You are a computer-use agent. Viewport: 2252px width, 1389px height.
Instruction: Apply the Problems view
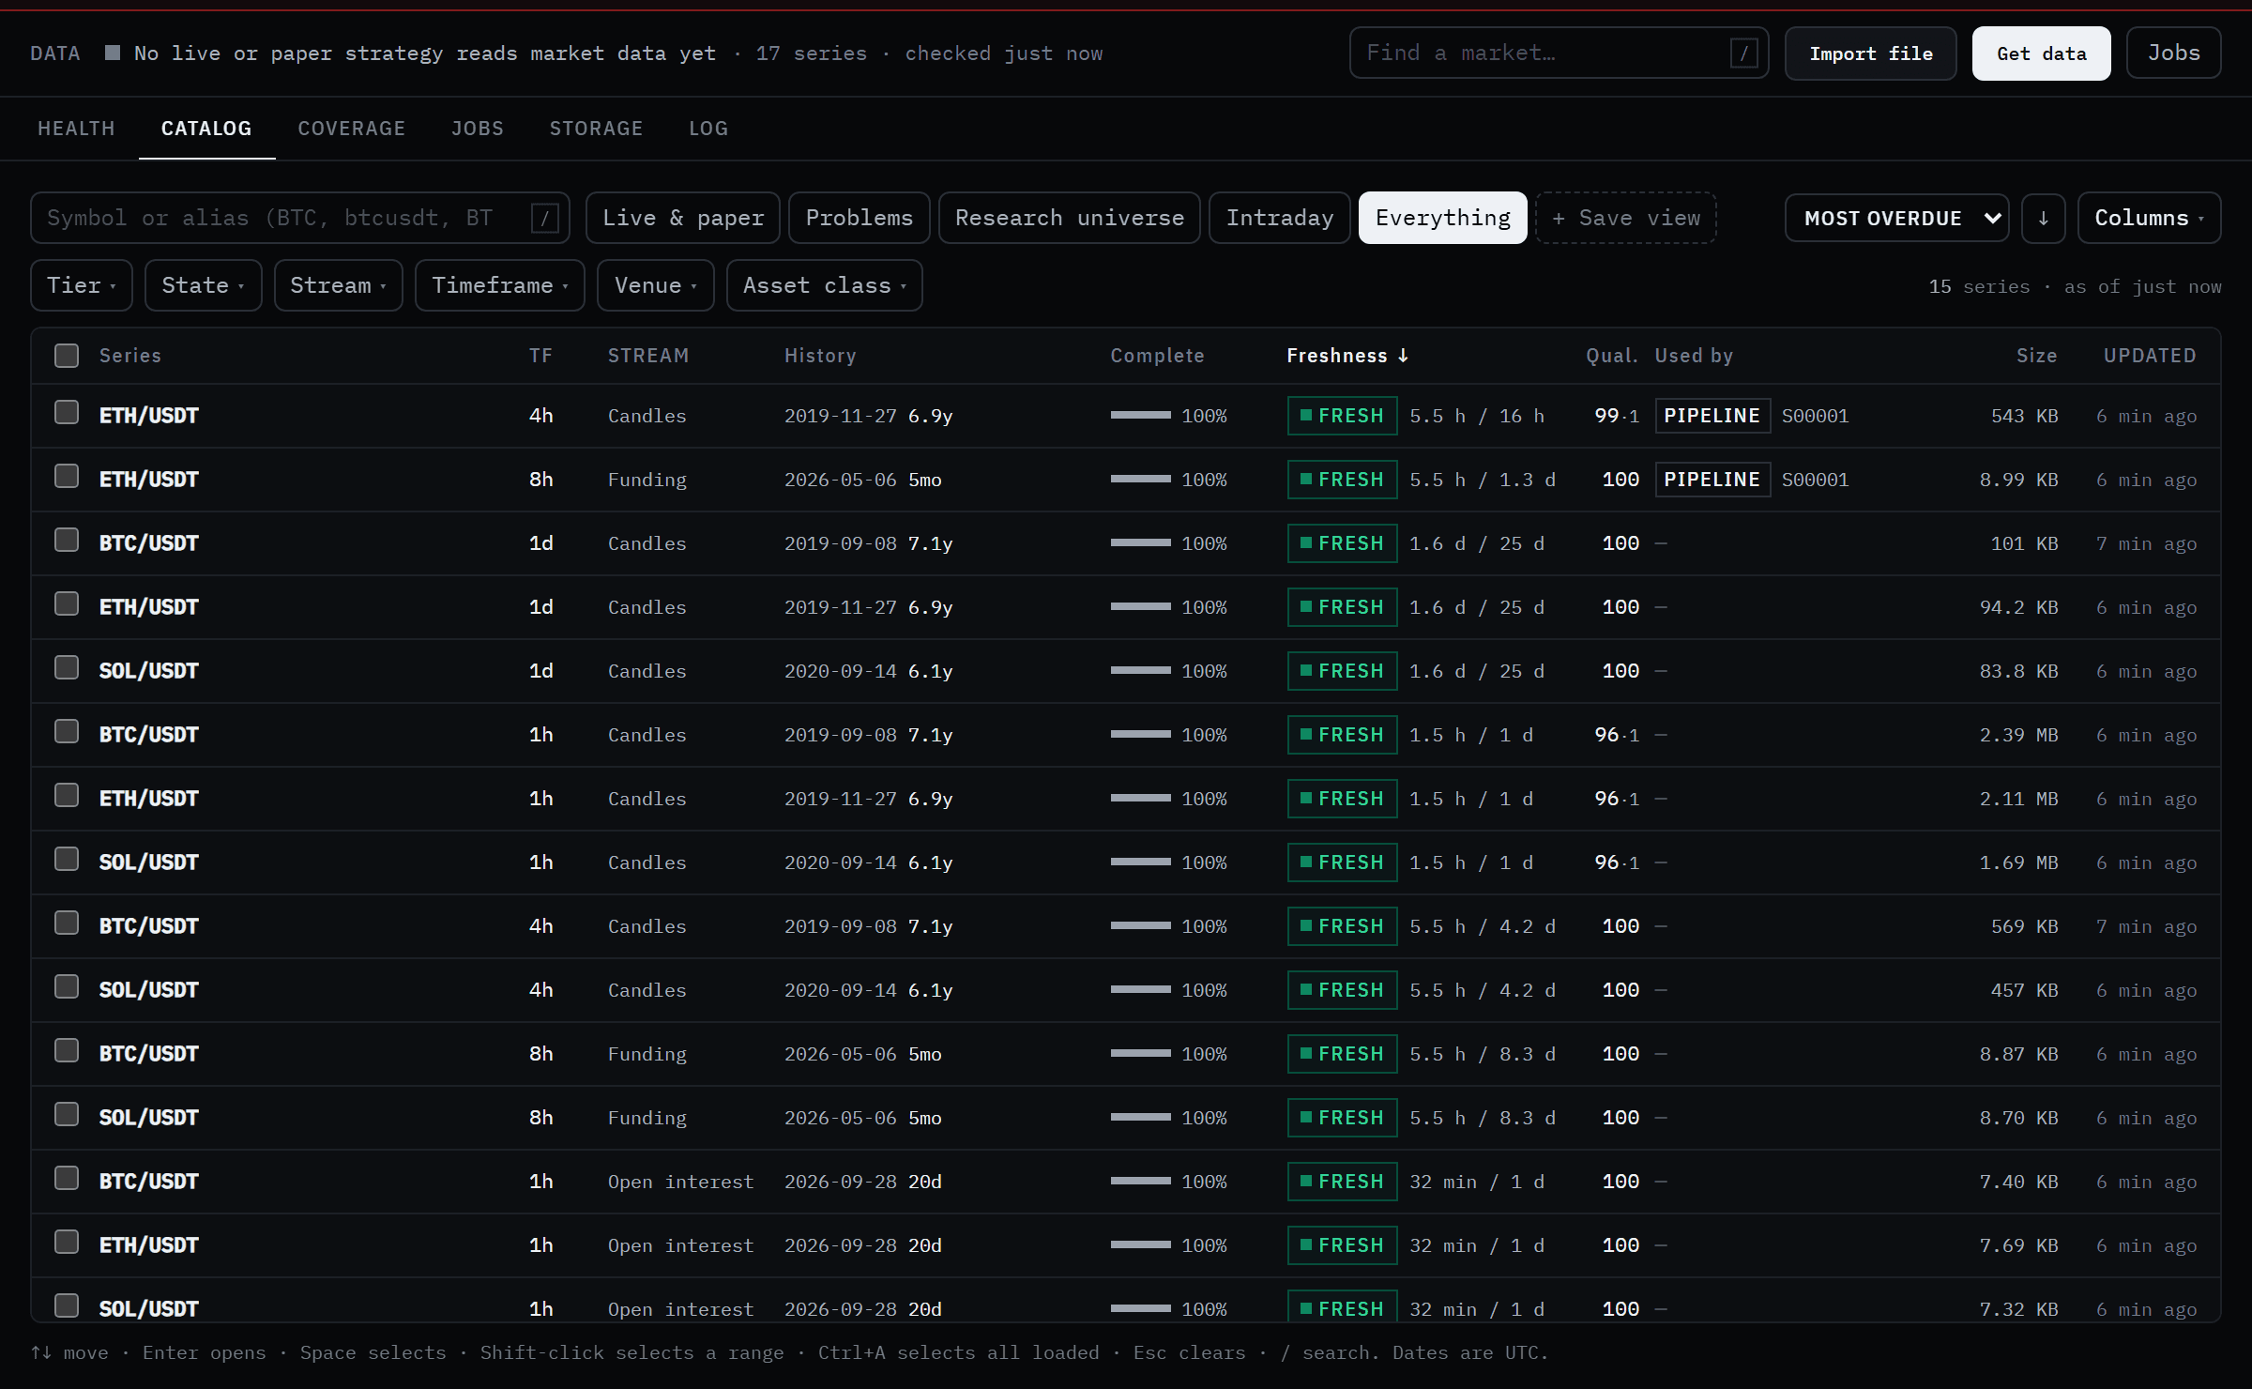tap(860, 218)
